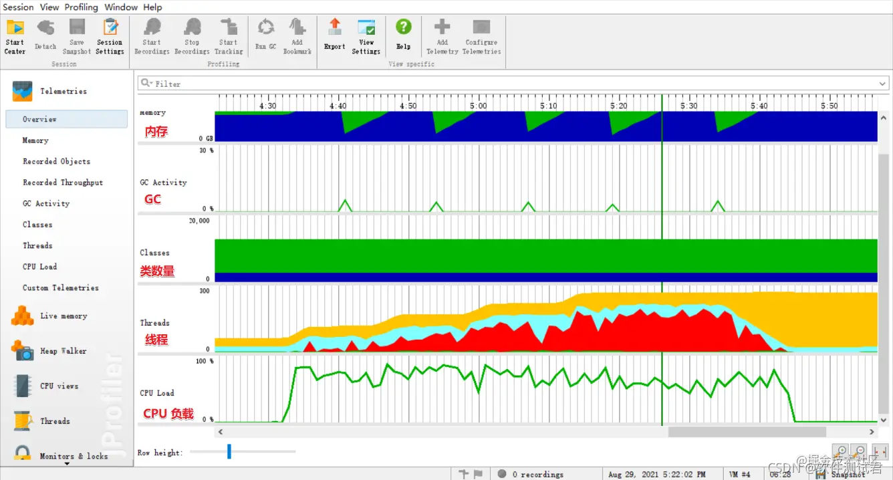
Task: Click the recordings circle indicator
Action: (x=502, y=474)
